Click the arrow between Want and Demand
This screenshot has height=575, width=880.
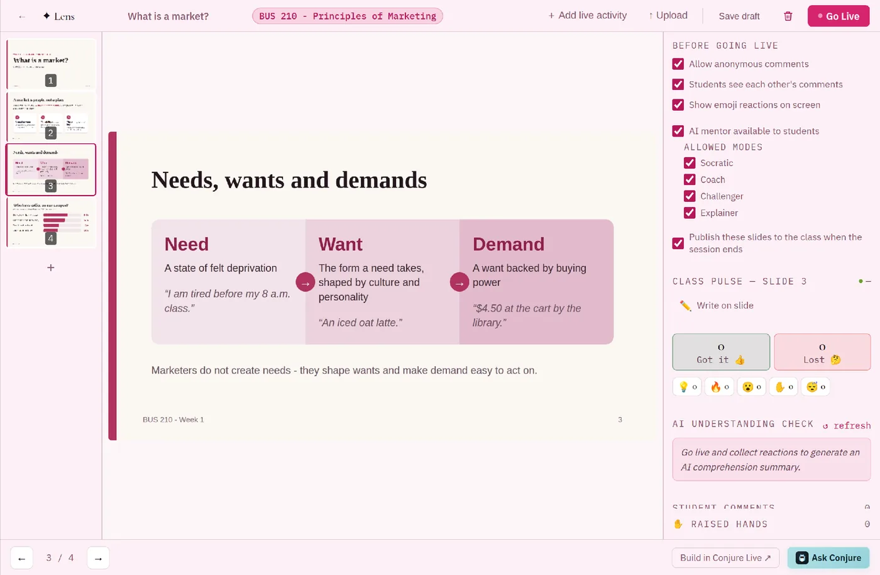(x=459, y=282)
